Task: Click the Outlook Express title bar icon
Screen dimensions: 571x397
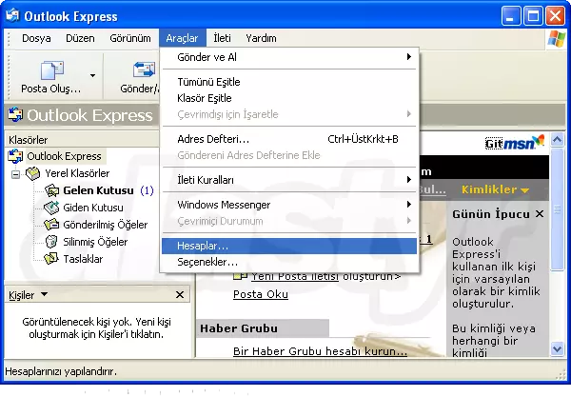Action: click(x=12, y=15)
